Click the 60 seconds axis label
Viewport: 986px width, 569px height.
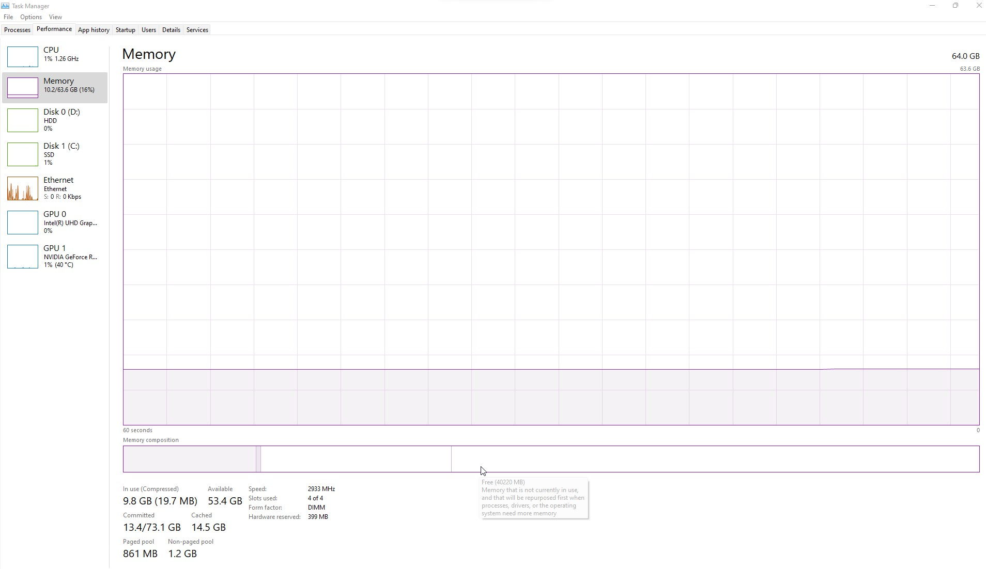(137, 430)
